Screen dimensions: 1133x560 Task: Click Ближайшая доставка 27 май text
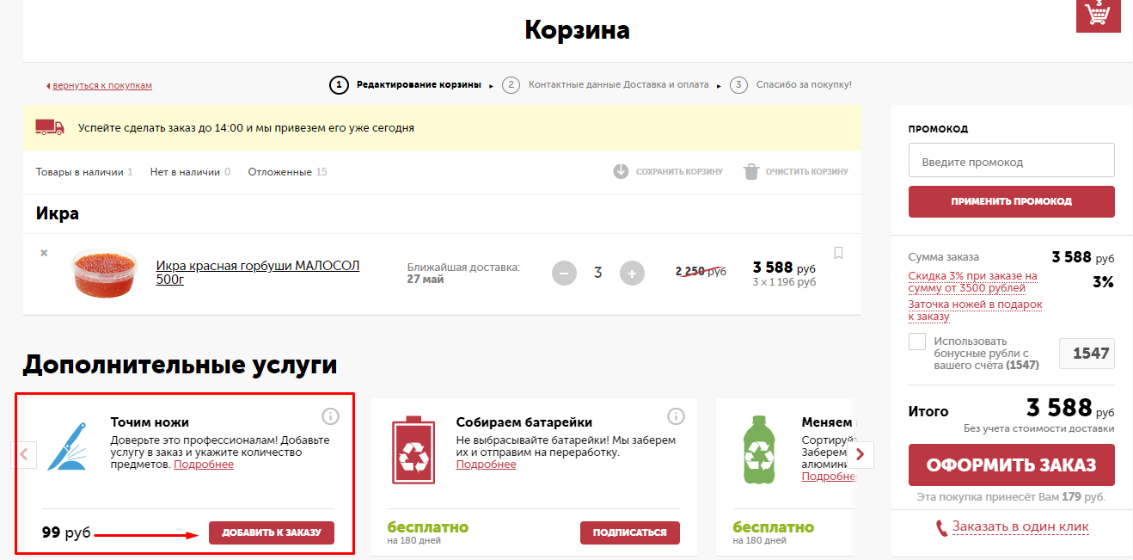click(x=463, y=274)
